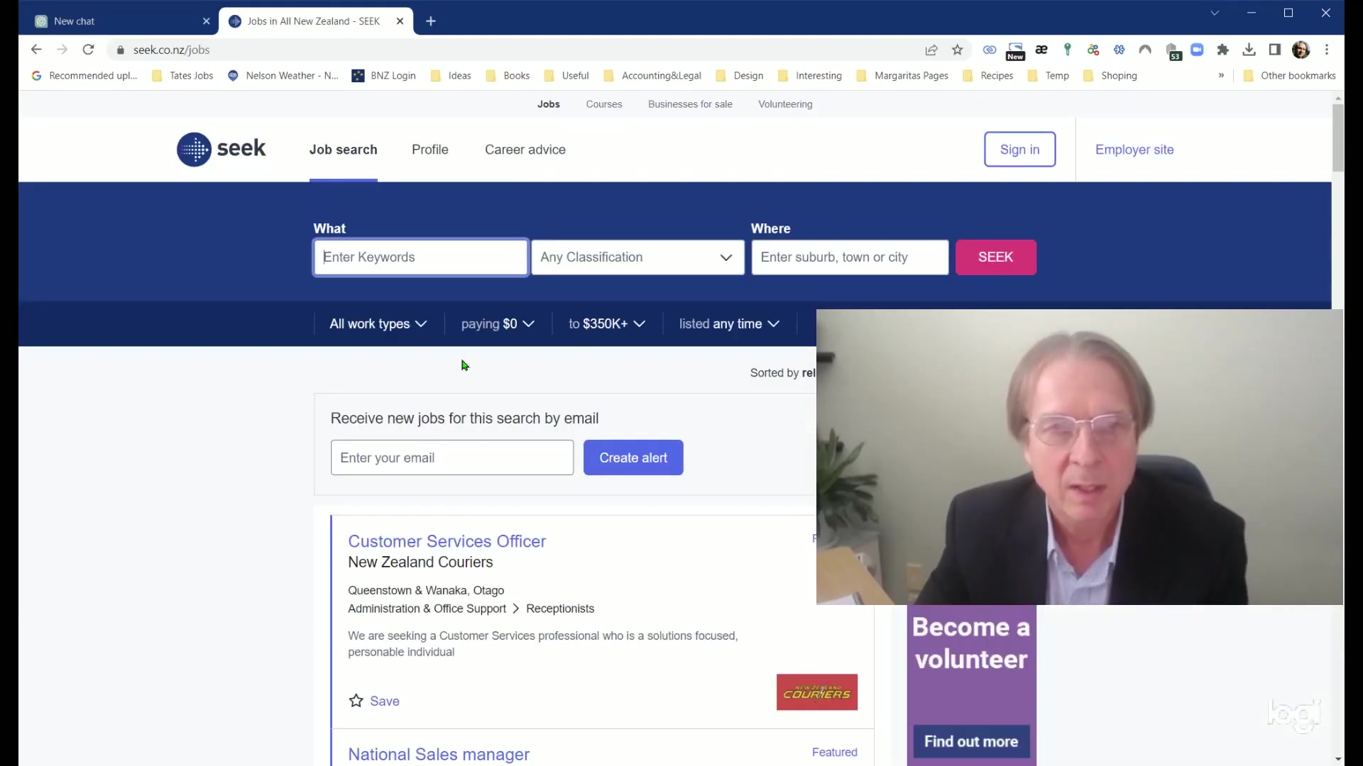Show more bookmarks with the double chevron
Screen dimensions: 1363x766
tap(1221, 75)
